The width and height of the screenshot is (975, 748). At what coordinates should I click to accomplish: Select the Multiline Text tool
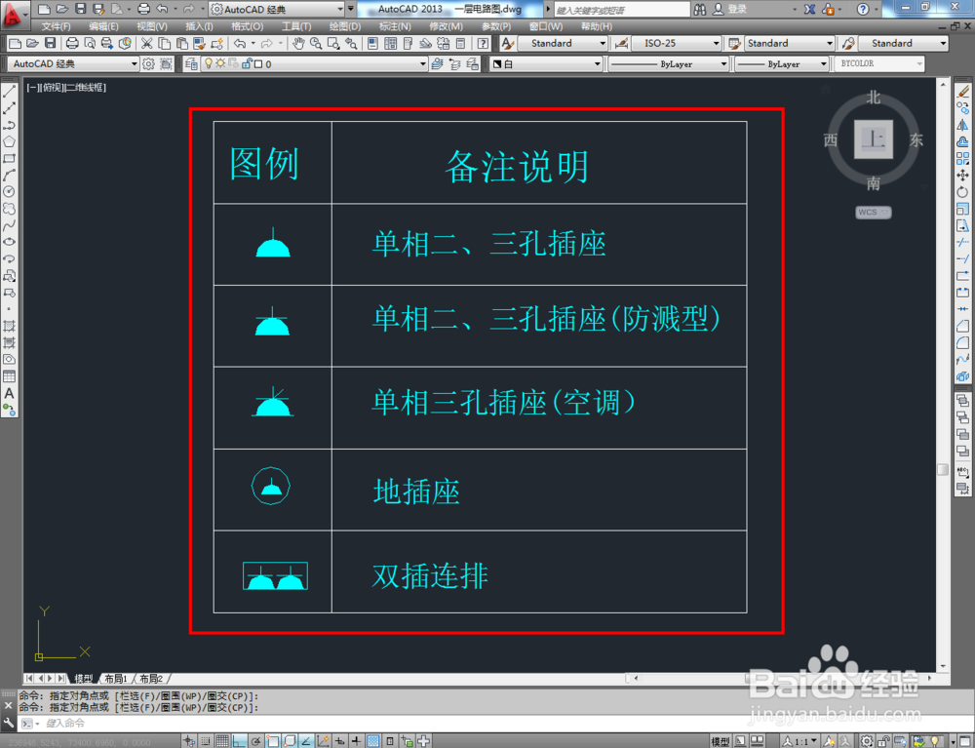click(11, 393)
